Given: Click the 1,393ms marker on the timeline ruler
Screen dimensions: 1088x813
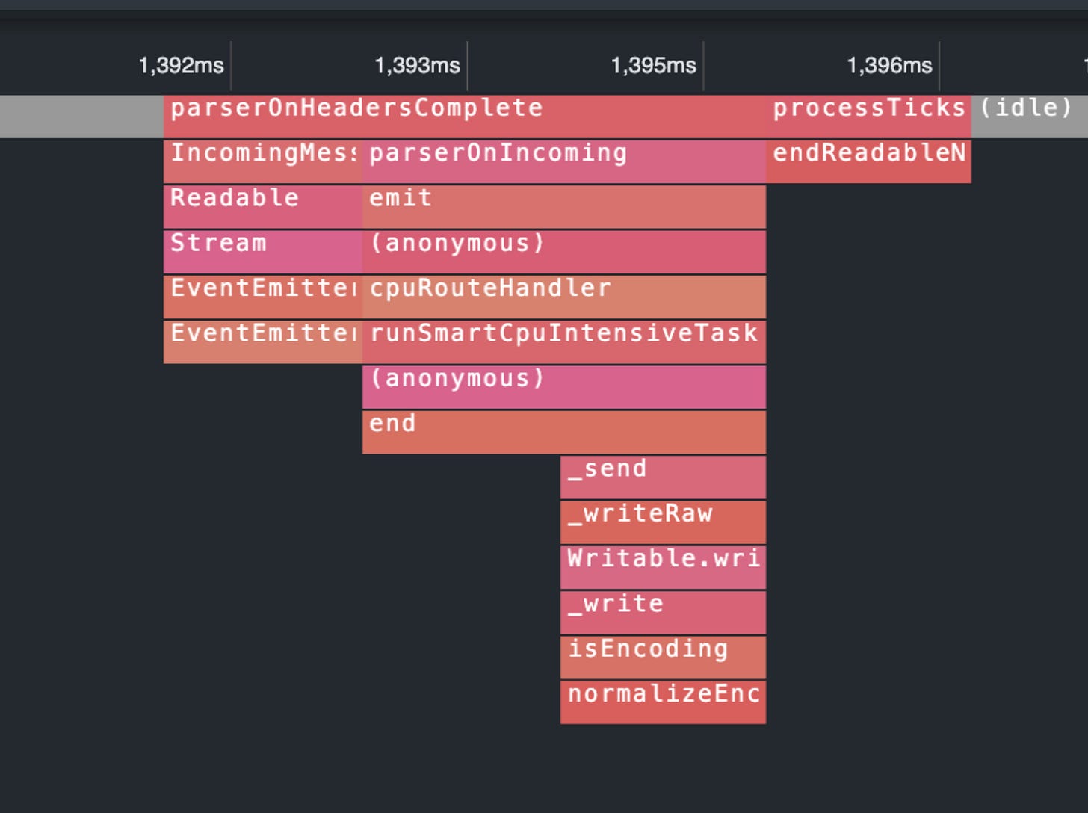Looking at the screenshot, I should (x=416, y=66).
